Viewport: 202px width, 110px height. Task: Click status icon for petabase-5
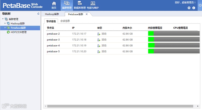(x=99, y=51)
